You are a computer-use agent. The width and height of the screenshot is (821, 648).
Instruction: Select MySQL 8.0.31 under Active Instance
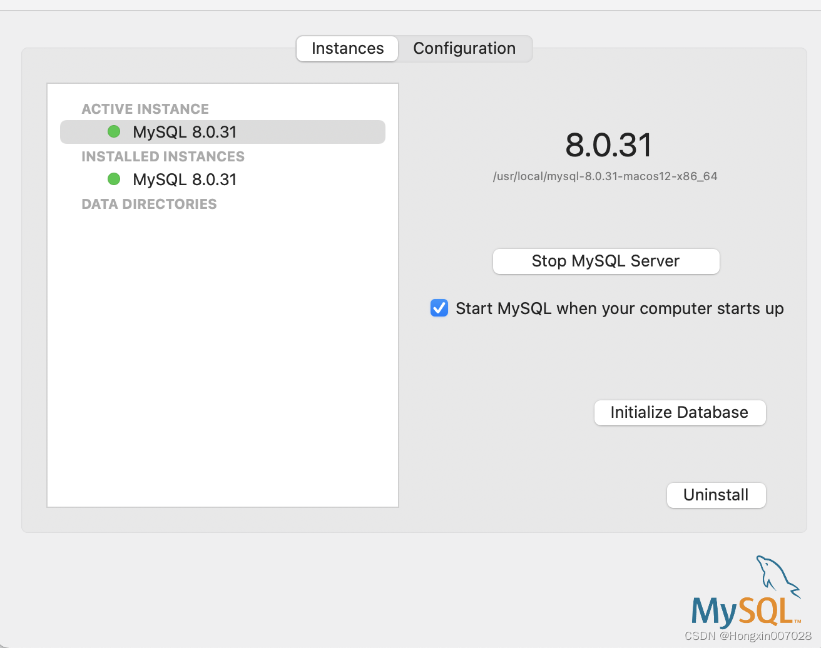(x=223, y=132)
